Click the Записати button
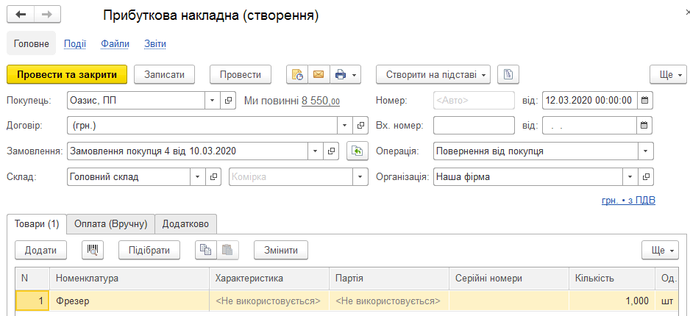The height and width of the screenshot is (316, 690). 164,75
